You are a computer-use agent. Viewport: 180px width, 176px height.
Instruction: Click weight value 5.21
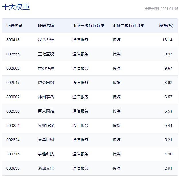click(168, 140)
